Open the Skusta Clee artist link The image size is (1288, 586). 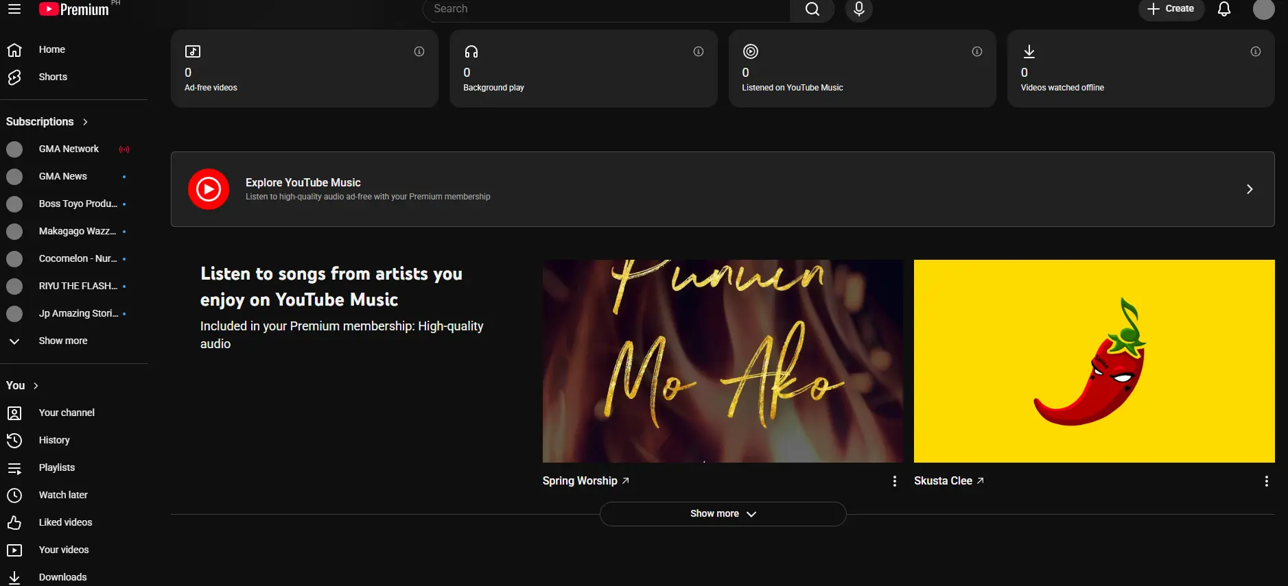949,481
